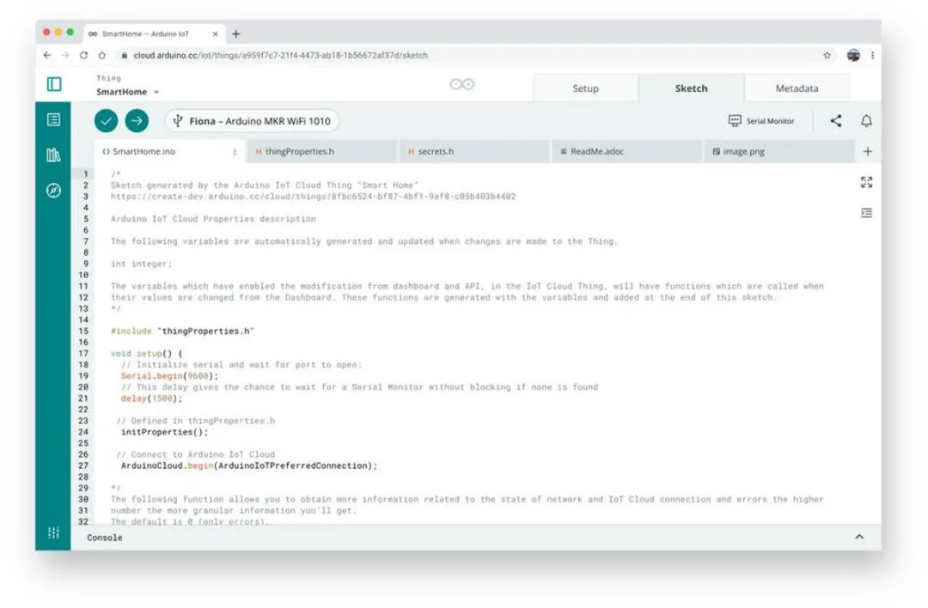Click the auto-format indent icon

point(866,213)
